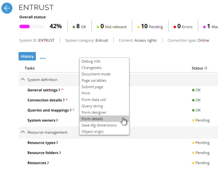Select Query string menu entry
This screenshot has height=169, width=218.
pos(104,106)
